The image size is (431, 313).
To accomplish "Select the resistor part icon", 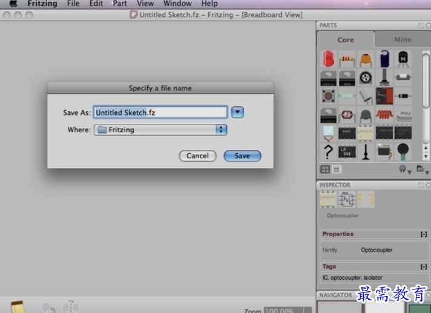I will point(347,59).
